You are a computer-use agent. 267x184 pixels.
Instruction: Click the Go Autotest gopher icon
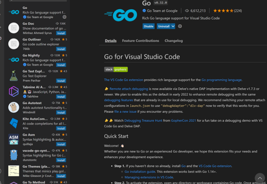tap(13, 107)
